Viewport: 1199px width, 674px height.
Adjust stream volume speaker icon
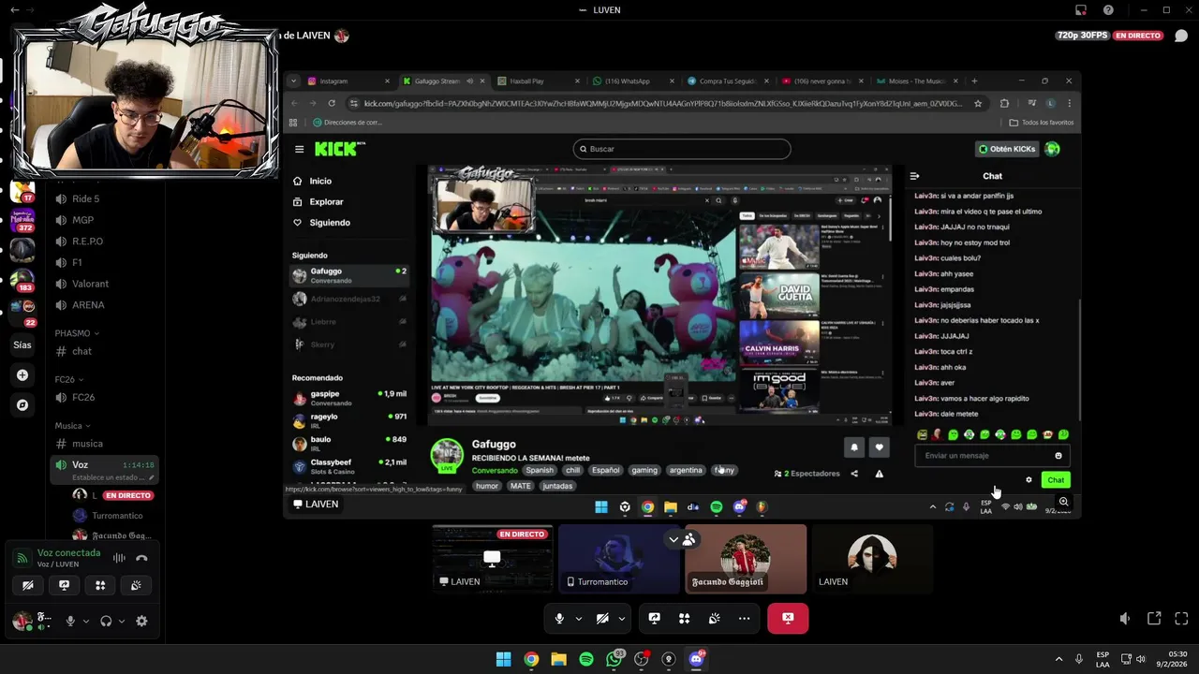pos(1125,619)
